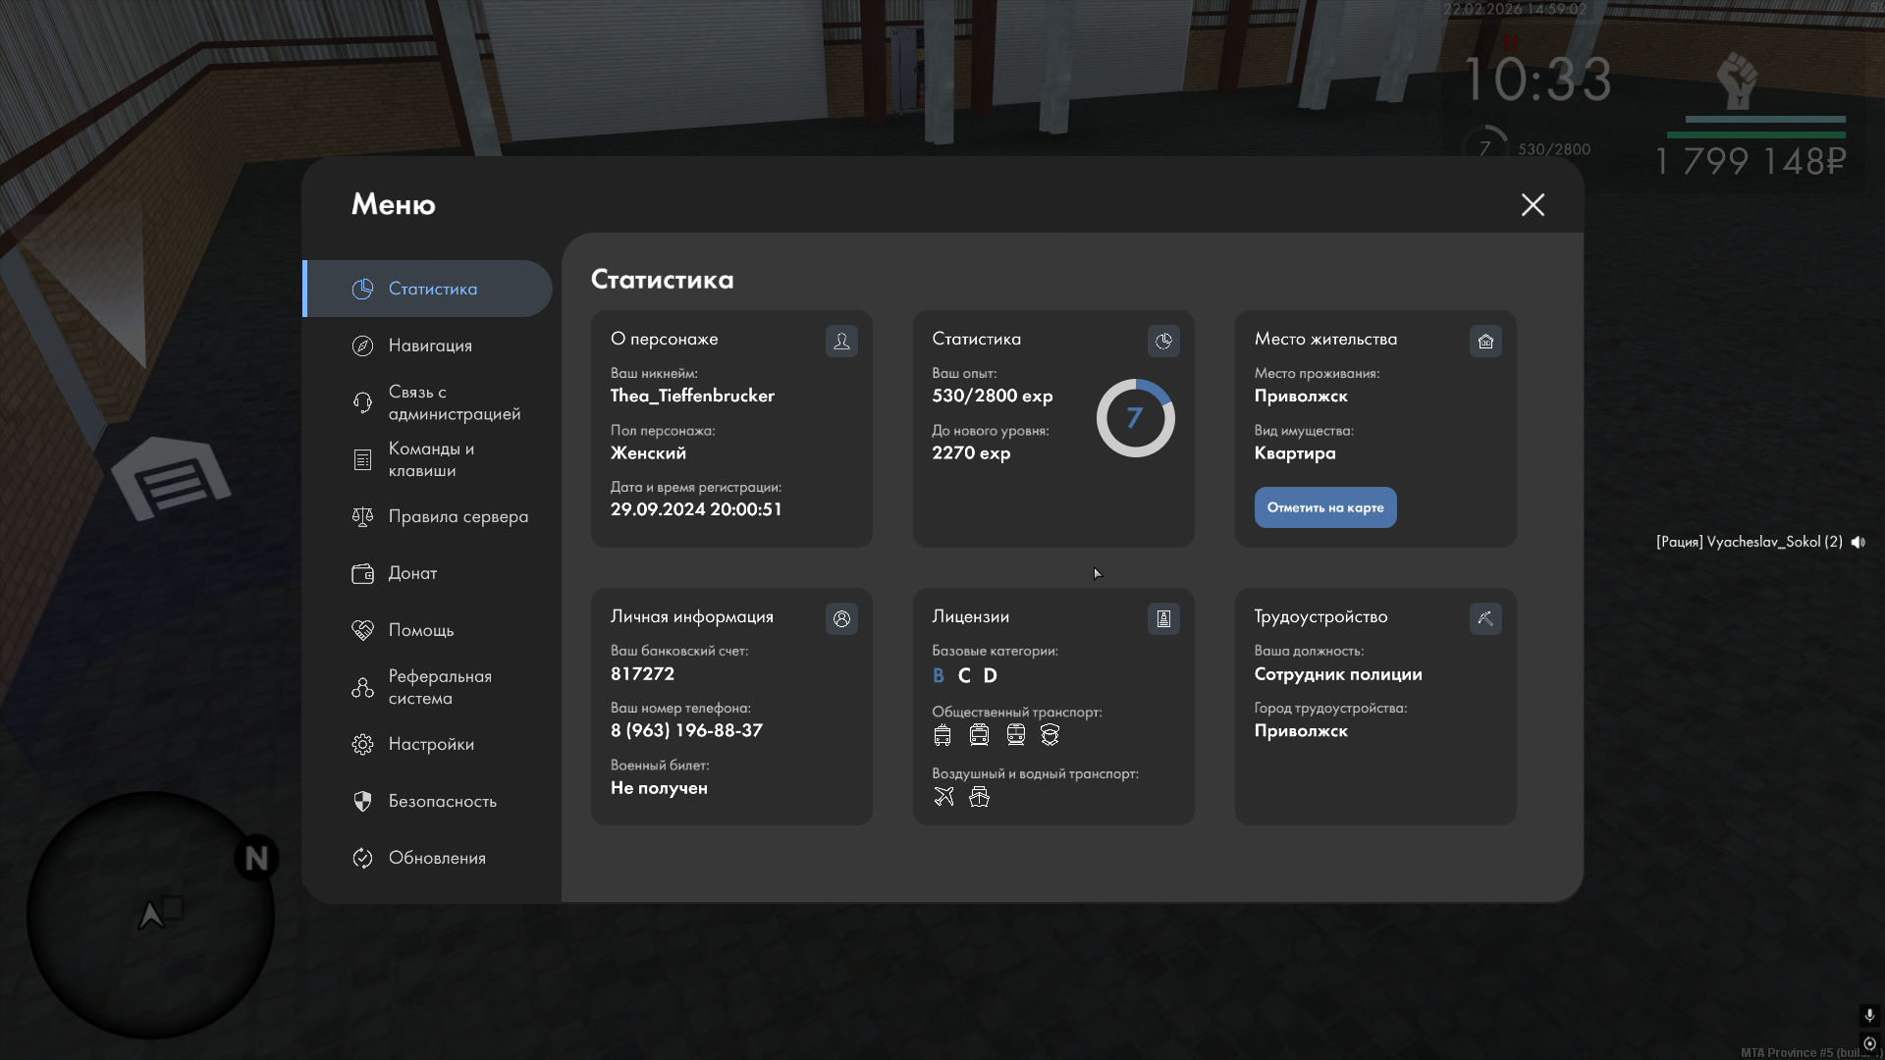Click the microphone icon in bottom-right corner
Viewport: 1885px width, 1060px height.
coord(1869,1015)
